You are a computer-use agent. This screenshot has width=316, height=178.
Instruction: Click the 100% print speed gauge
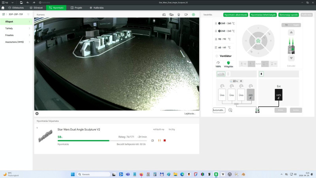[x=218, y=64]
